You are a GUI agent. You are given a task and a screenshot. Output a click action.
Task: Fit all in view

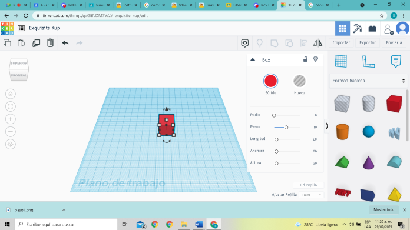point(11,106)
